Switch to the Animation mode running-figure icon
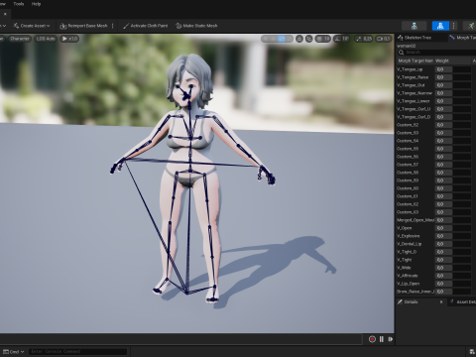The image size is (476, 357). pos(471,26)
